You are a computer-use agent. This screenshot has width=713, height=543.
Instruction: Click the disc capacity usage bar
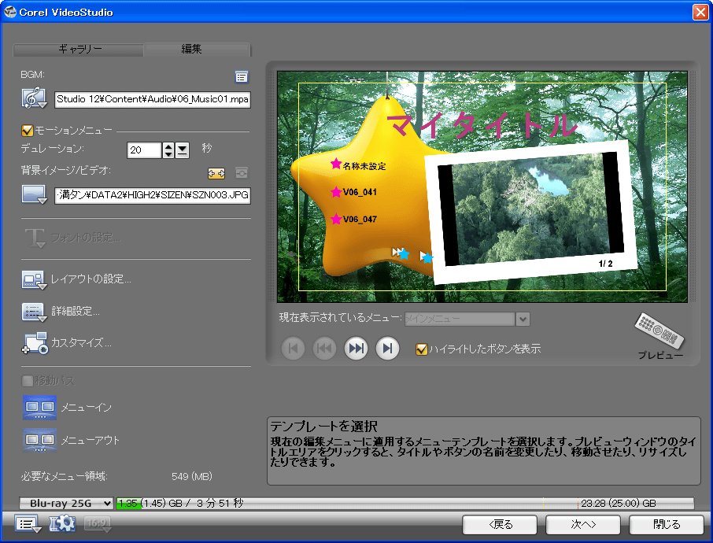click(x=405, y=503)
